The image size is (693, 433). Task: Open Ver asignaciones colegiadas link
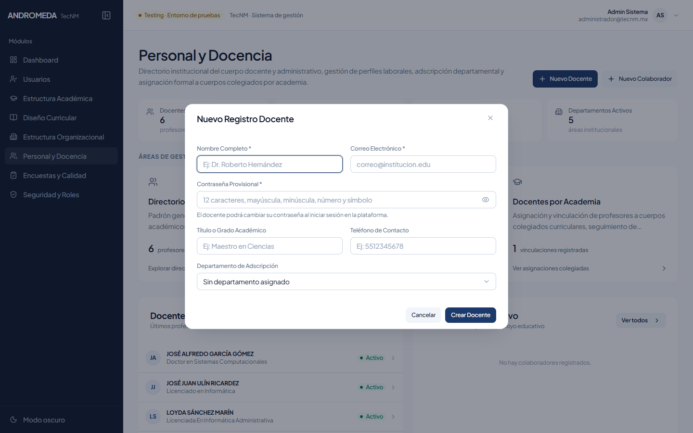[551, 268]
